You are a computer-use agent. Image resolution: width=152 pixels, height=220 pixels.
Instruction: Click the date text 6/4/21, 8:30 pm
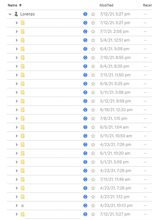(x=115, y=66)
